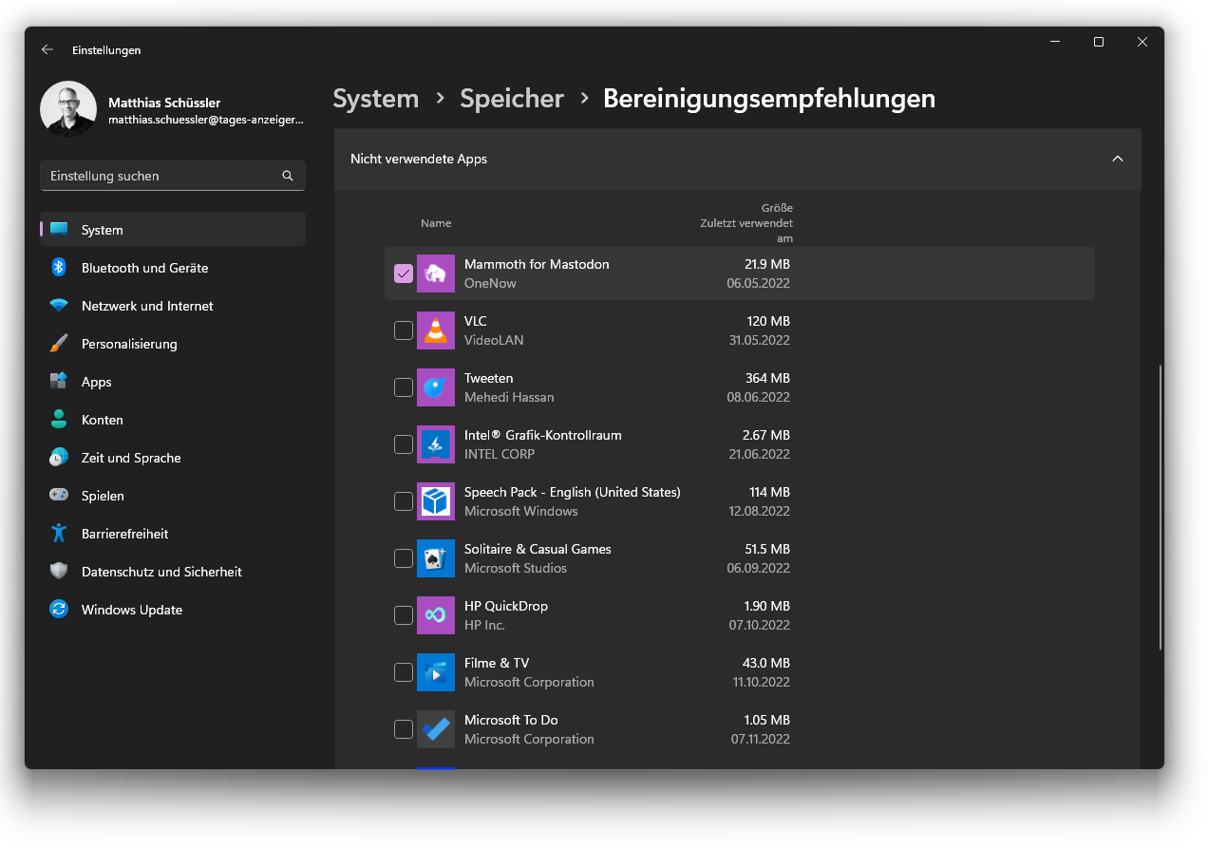Image resolution: width=1208 pixels, height=848 pixels.
Task: Click the Speech Pack package icon
Action: pos(436,501)
